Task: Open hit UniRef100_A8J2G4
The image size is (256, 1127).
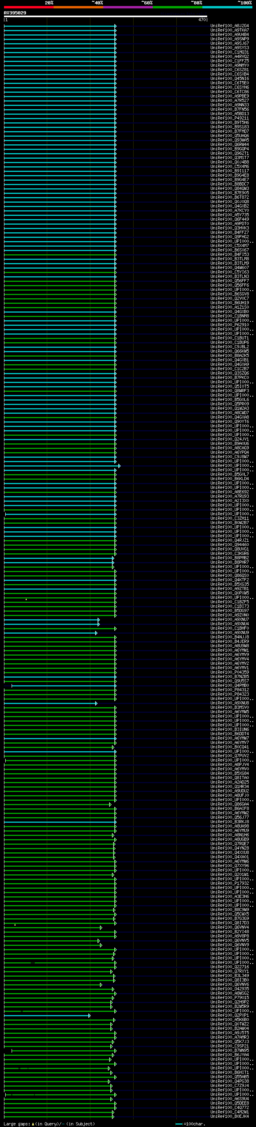Action: tap(230, 26)
